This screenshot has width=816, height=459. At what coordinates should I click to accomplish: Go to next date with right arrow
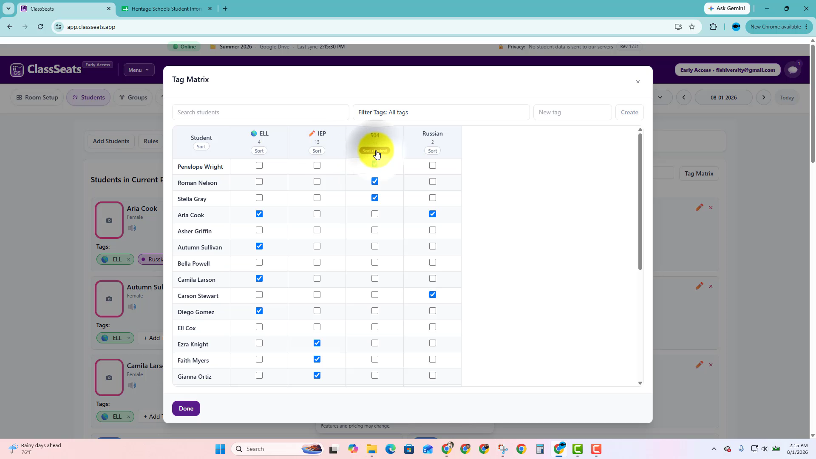(764, 97)
